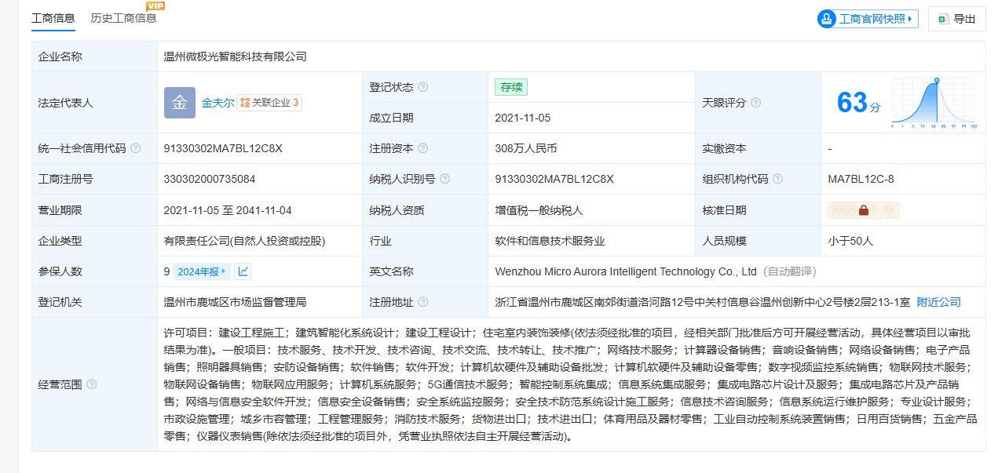Viewport: 998px width, 473px height.
Task: Click insured count value 9
Action: [166, 271]
